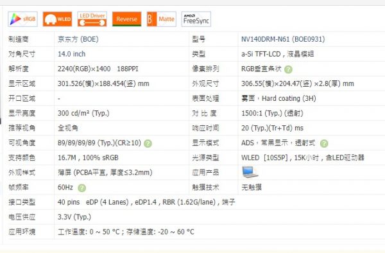Open the 京东方 (BOE) manufacturer link
The image size is (385, 253).
pos(78,39)
